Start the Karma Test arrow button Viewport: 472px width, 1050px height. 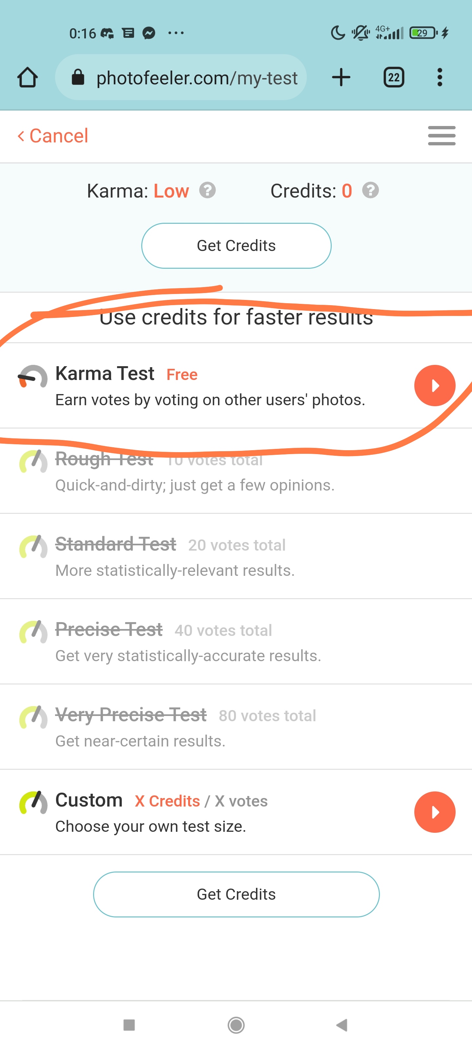pos(435,385)
